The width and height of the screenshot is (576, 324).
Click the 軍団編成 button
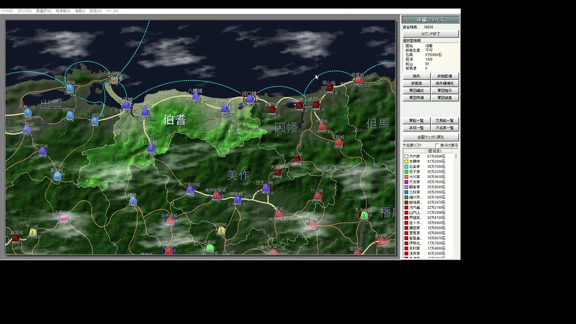pos(416,90)
